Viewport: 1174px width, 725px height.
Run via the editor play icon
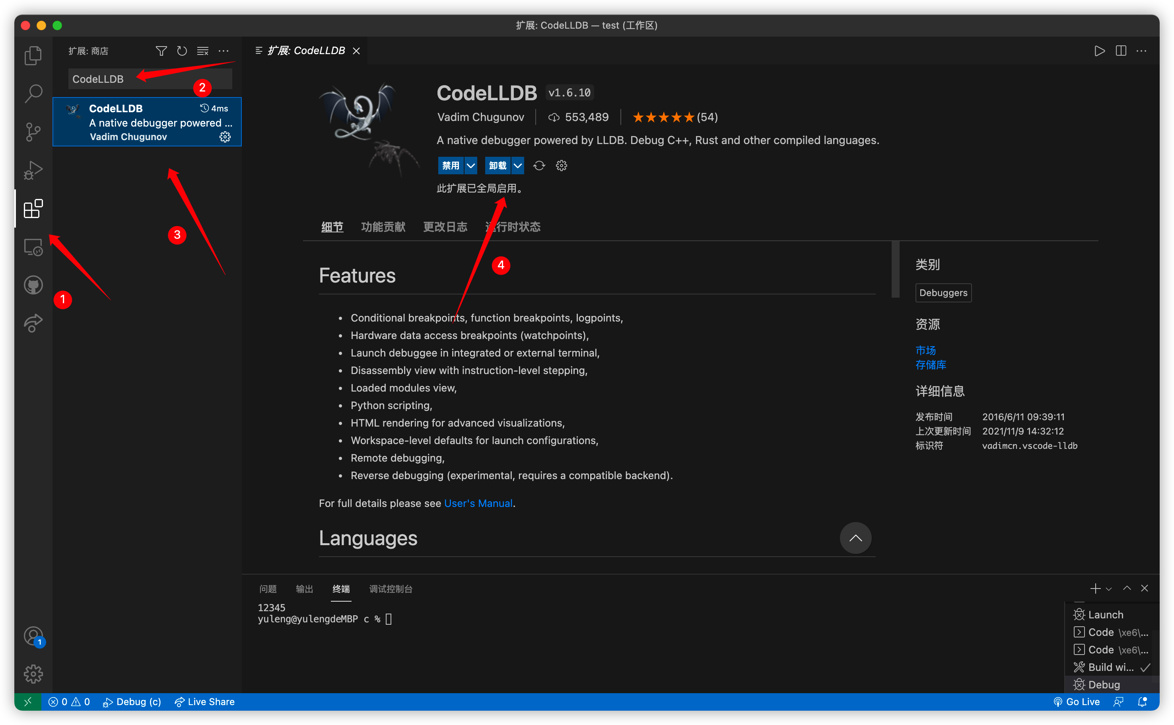(x=1099, y=51)
